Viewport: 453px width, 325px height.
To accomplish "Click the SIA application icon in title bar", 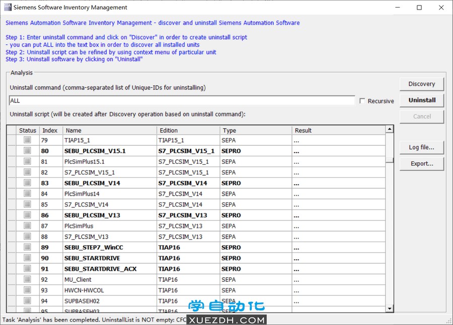I will [x=7, y=7].
